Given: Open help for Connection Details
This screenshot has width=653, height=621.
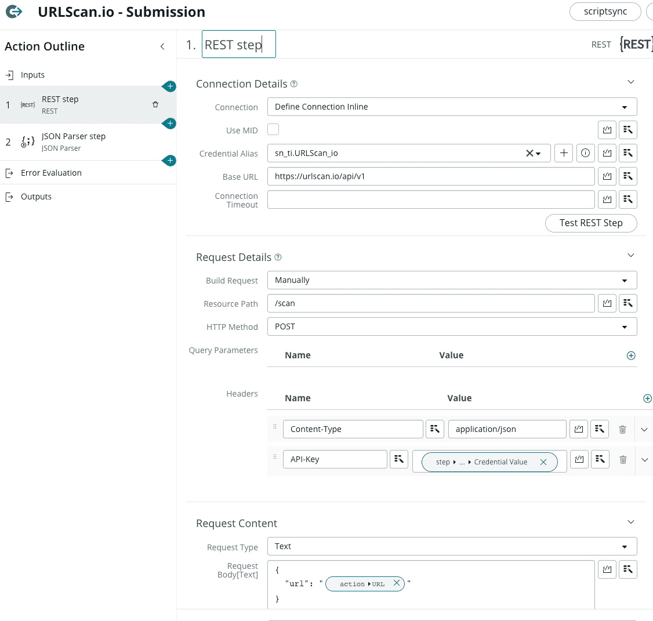Looking at the screenshot, I should (x=294, y=83).
